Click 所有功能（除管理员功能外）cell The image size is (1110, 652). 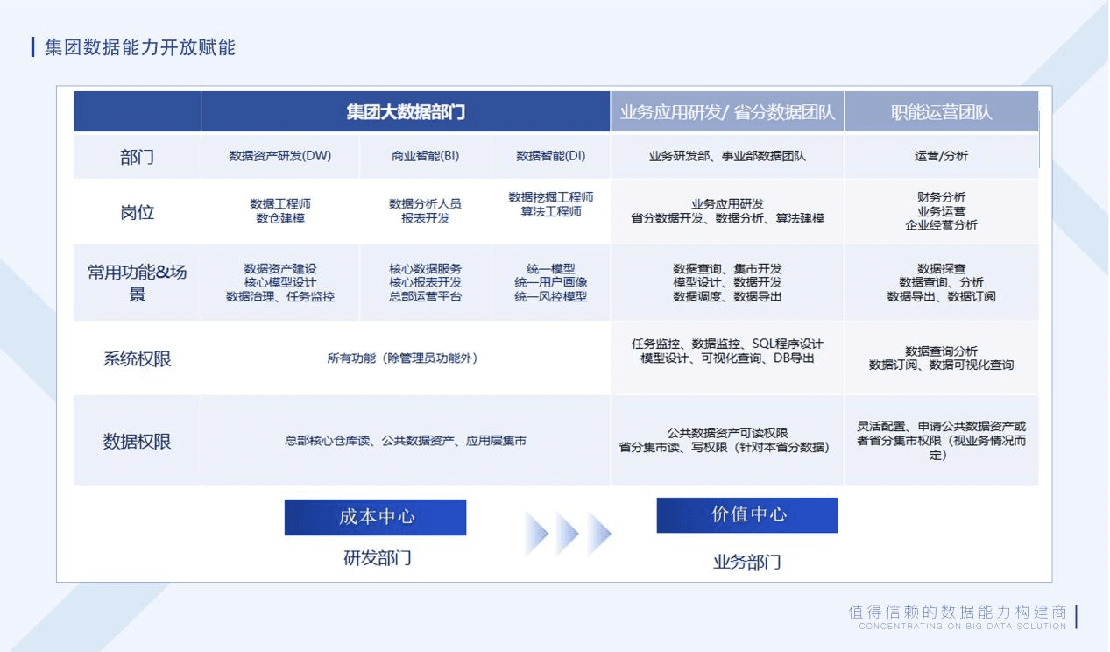[x=406, y=358]
